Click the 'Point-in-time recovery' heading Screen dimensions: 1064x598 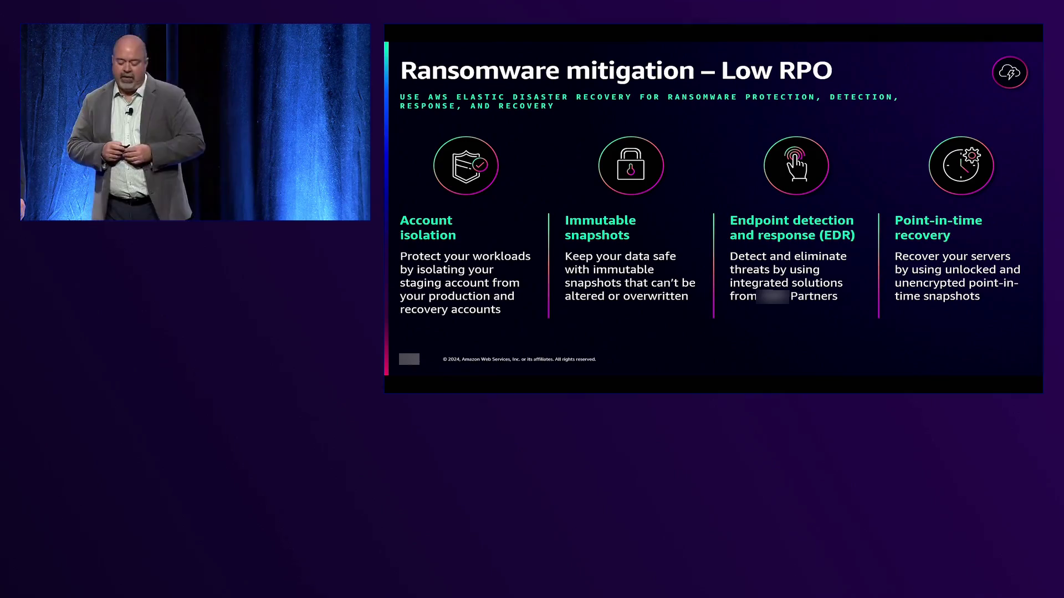938,228
